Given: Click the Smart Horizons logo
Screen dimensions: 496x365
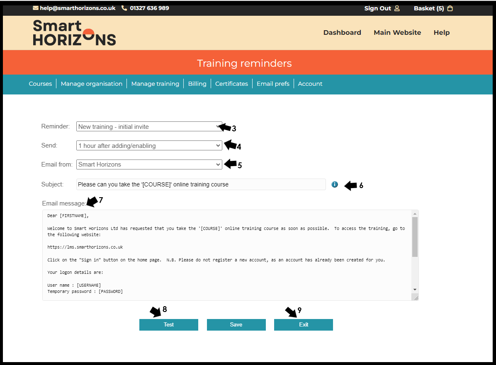Looking at the screenshot, I should coord(74,33).
